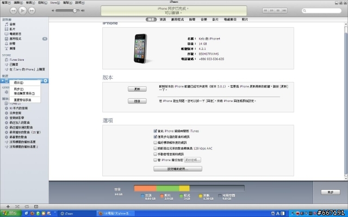The image size is (348, 217).
Task: Open the 進階 menu
Action: (x=67, y=3)
